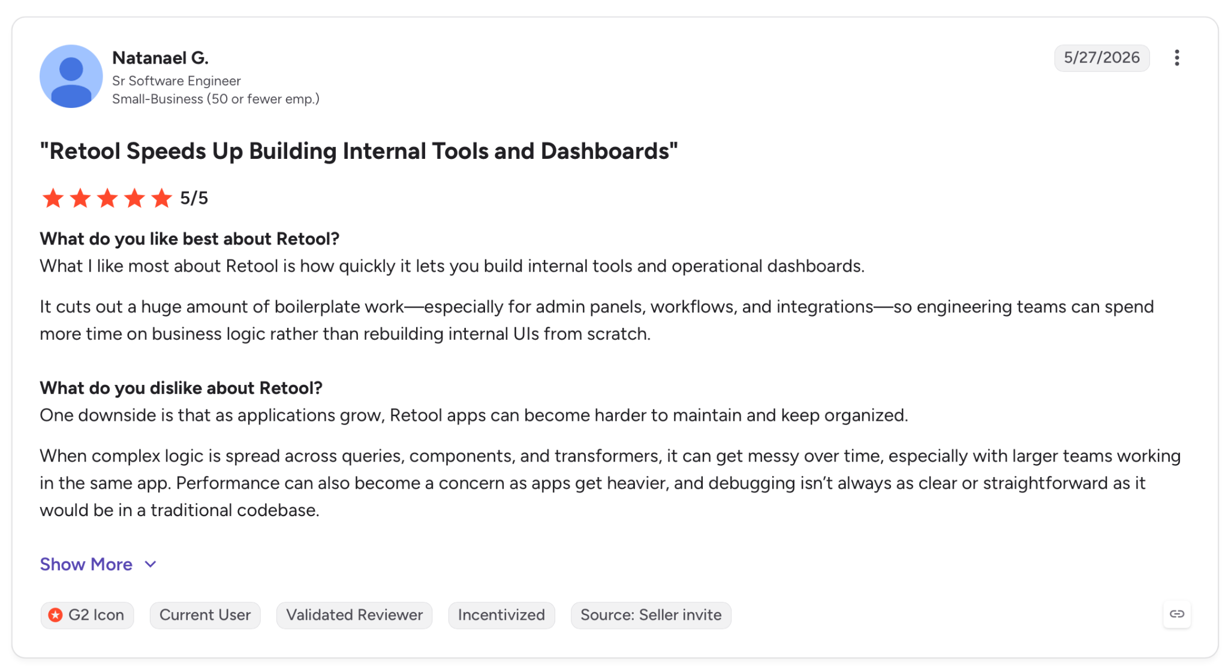The image size is (1228, 669).
Task: Click Natanael G.'s profile avatar
Action: pos(71,76)
